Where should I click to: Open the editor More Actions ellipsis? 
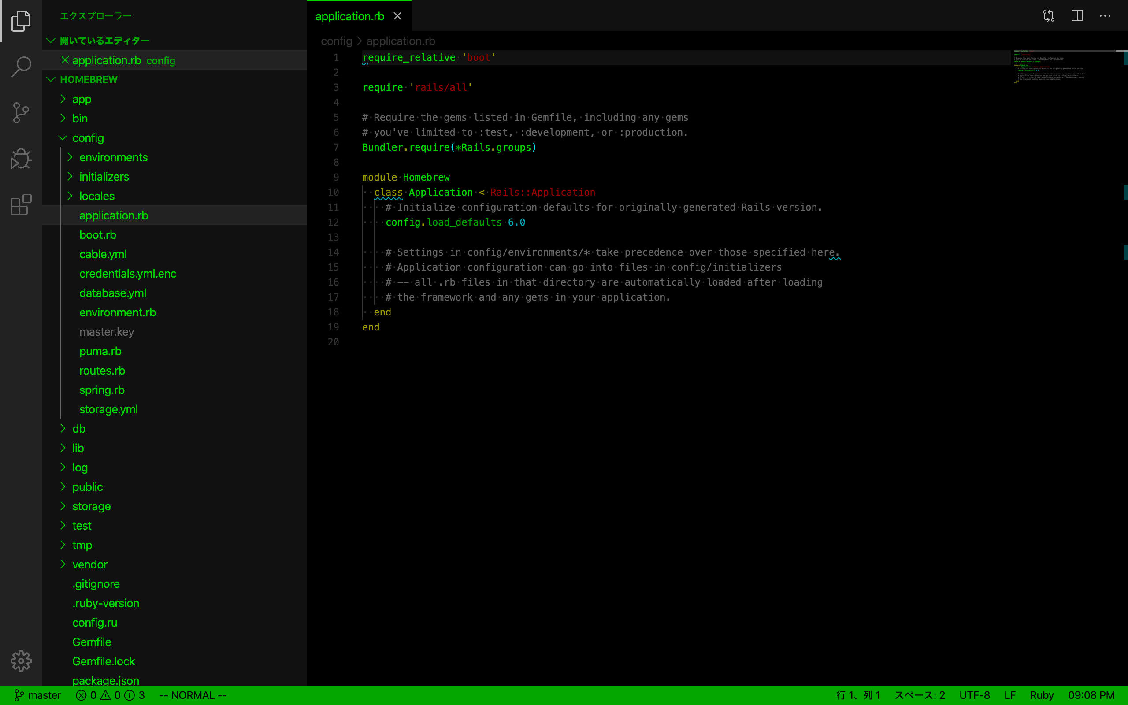coord(1105,16)
